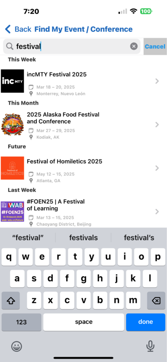
Task: Cancel the festival search
Action: [x=155, y=46]
